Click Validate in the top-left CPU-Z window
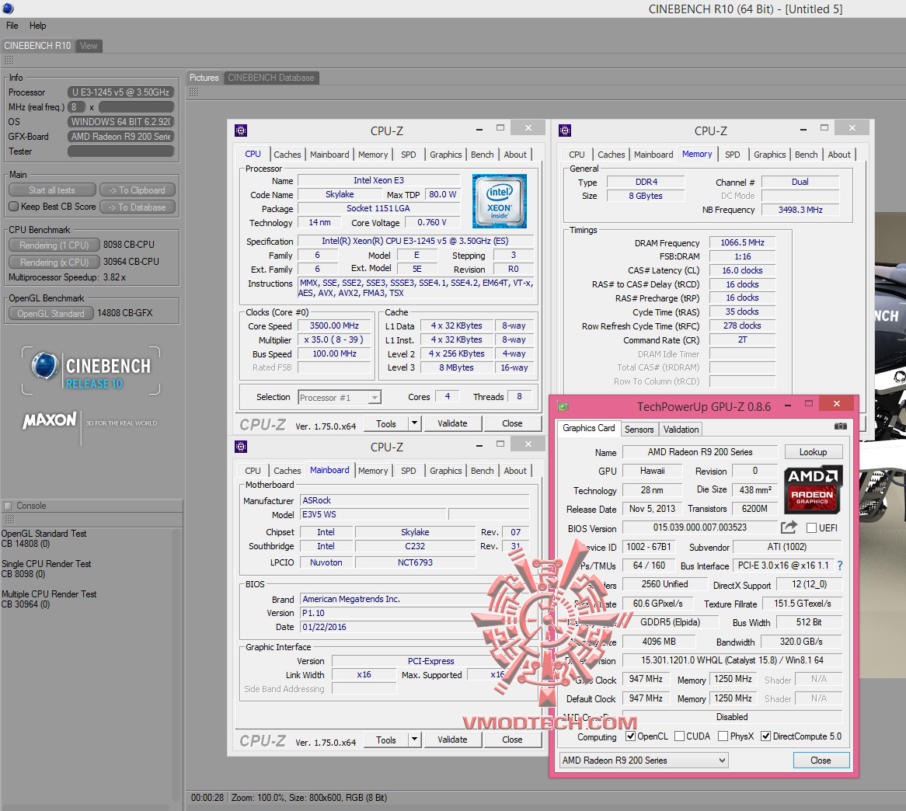Screen dimensions: 906x811 [452, 423]
